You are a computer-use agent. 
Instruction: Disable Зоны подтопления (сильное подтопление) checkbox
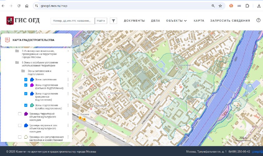pos(26,85)
